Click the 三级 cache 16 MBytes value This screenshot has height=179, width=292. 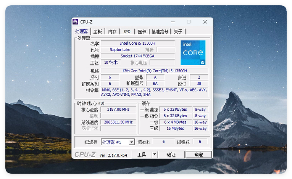click(175, 128)
